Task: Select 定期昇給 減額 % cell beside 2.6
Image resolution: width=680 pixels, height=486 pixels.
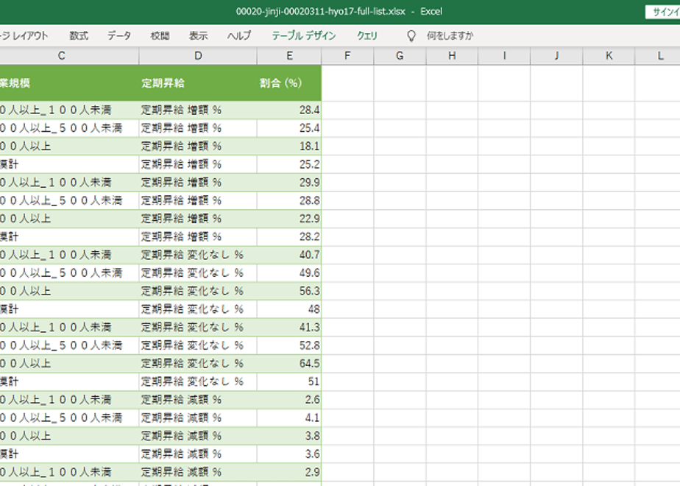Action: (198, 400)
